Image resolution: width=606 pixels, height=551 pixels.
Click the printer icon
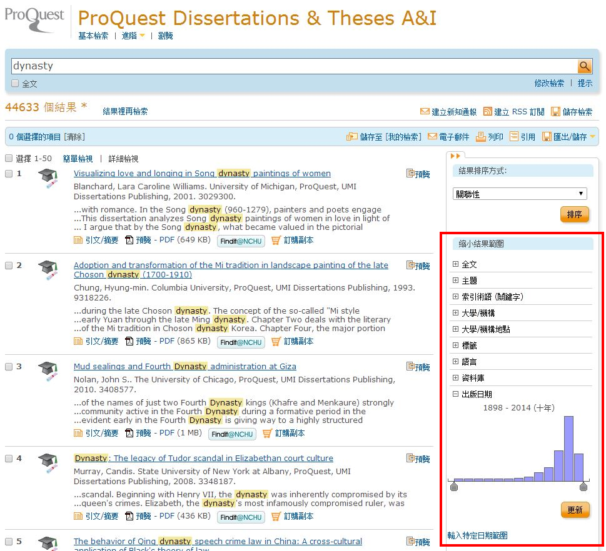coord(480,137)
